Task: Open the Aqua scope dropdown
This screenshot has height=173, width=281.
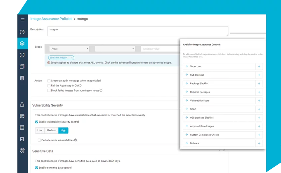Action: point(69,49)
